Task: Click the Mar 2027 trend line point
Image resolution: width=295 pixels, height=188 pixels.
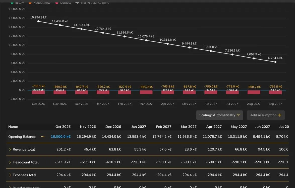Action: point(146,40)
